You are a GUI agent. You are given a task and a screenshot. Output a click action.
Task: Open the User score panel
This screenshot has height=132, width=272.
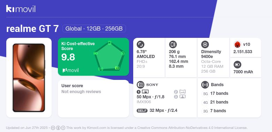click(93, 99)
